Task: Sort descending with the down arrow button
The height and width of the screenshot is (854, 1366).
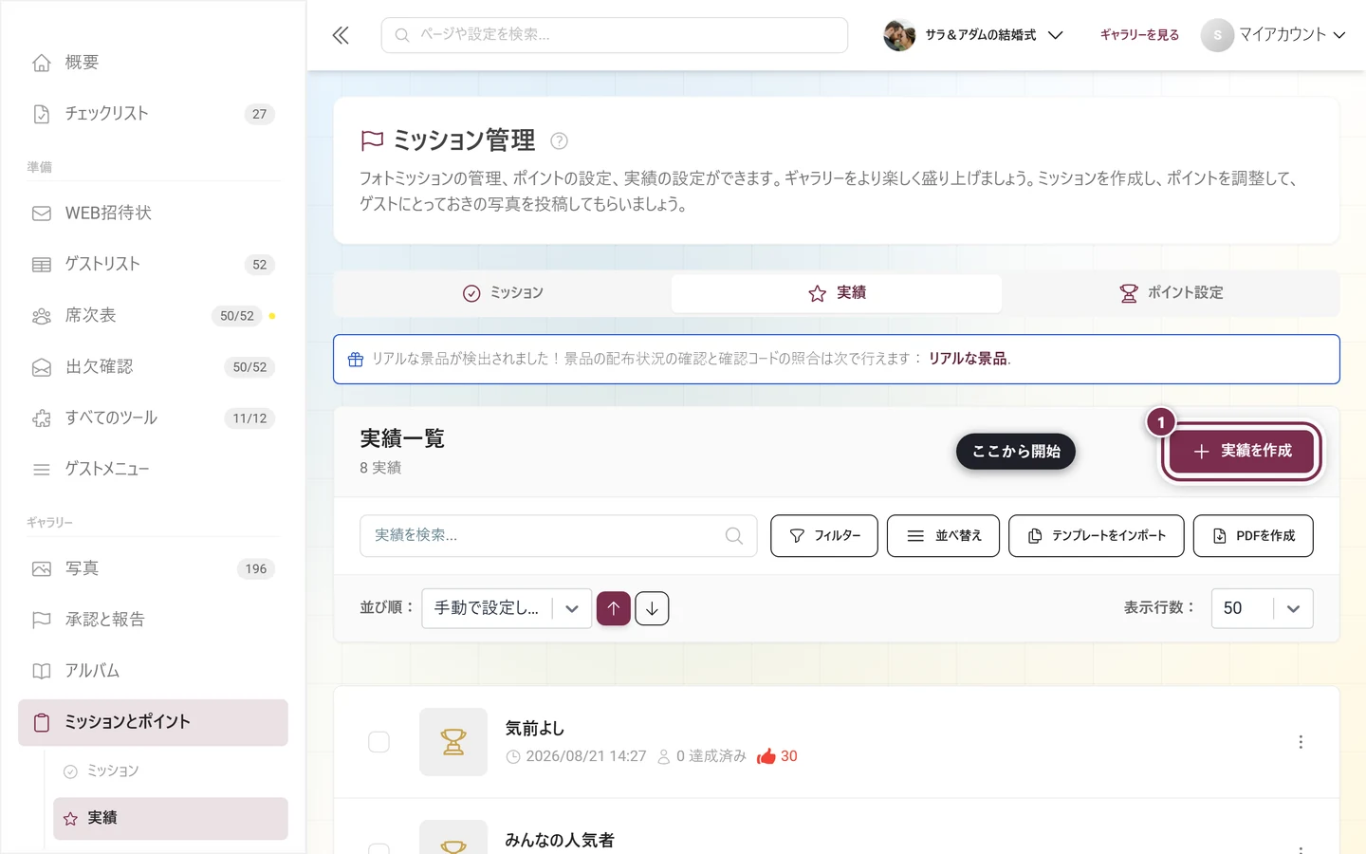Action: point(652,608)
